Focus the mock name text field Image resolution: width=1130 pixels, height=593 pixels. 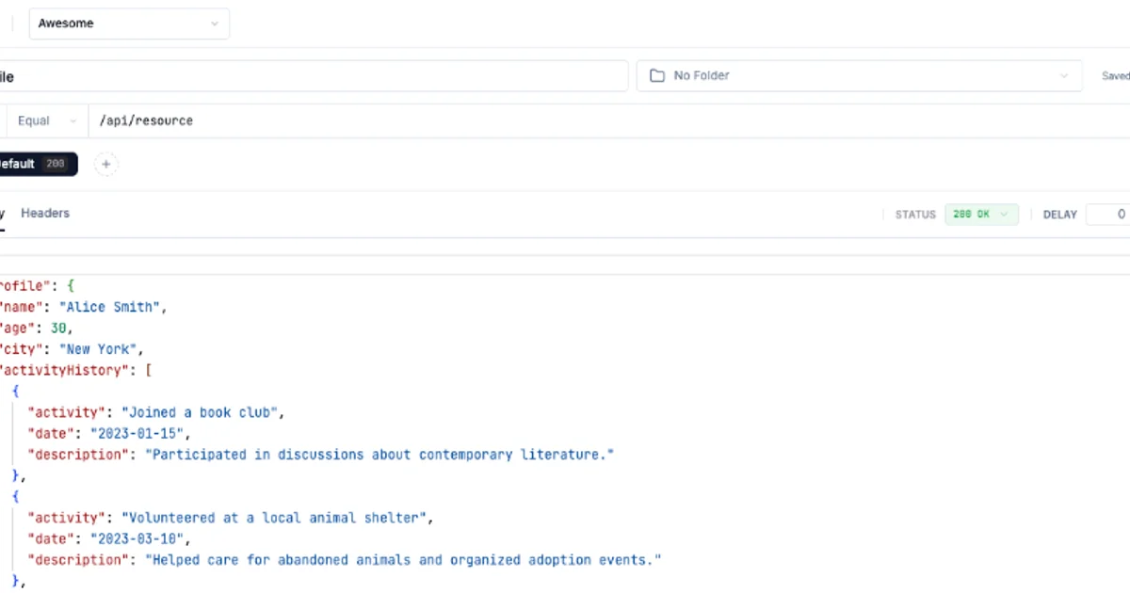click(314, 76)
